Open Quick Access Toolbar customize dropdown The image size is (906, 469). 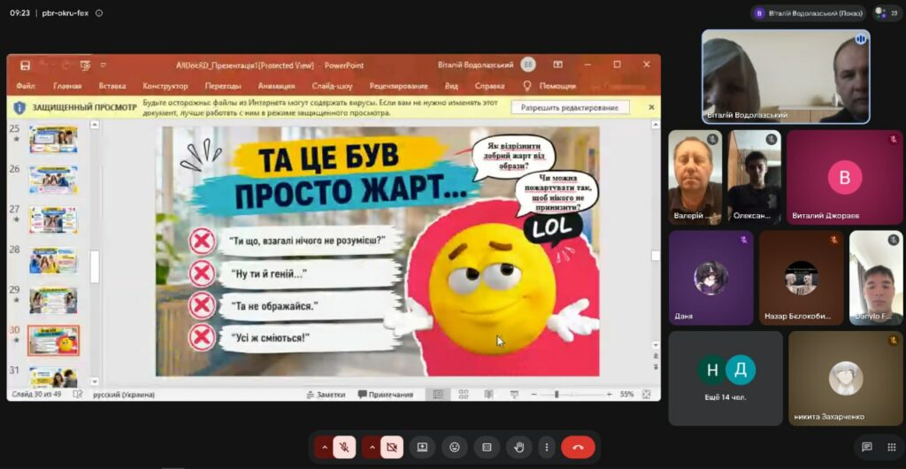[x=104, y=65]
